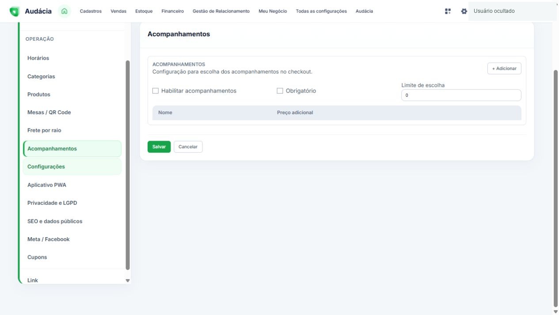The width and height of the screenshot is (559, 315).
Task: Click the green Salvar button
Action: 159,147
